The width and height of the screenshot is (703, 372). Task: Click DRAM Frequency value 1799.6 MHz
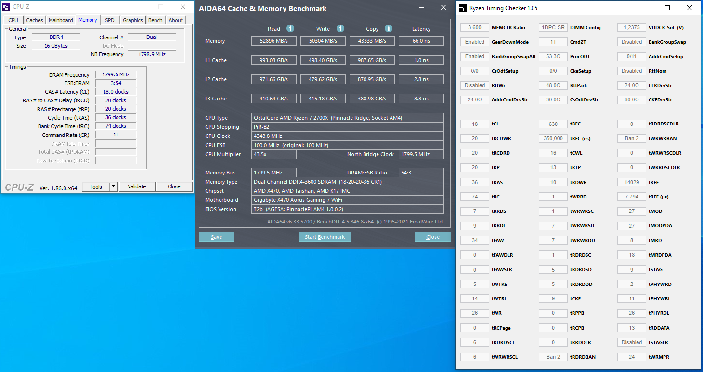pos(116,75)
